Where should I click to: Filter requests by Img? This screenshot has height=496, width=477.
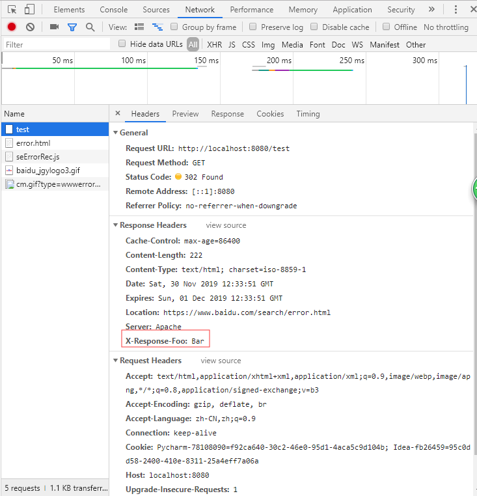pyautogui.click(x=268, y=45)
